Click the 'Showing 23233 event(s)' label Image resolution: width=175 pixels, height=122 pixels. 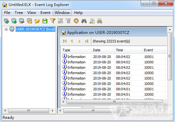[x=111, y=41]
